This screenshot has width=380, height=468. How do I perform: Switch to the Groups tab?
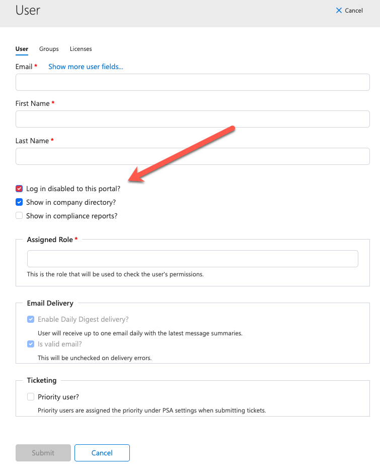pos(49,49)
